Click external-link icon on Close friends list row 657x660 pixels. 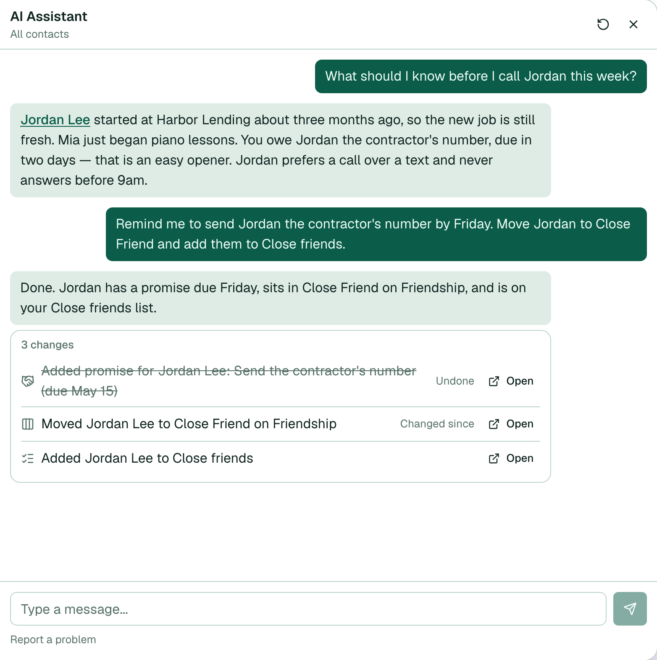pos(494,458)
